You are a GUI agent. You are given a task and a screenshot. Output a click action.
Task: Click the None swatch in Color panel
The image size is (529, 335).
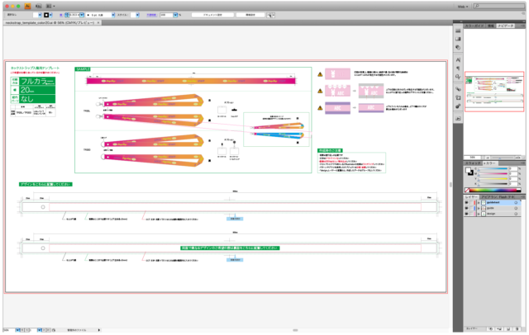click(467, 190)
